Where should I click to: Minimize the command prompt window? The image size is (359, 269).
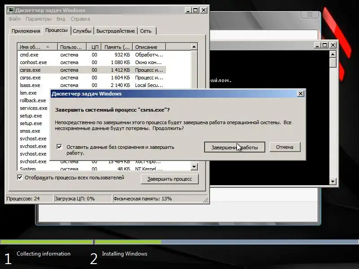(x=317, y=45)
